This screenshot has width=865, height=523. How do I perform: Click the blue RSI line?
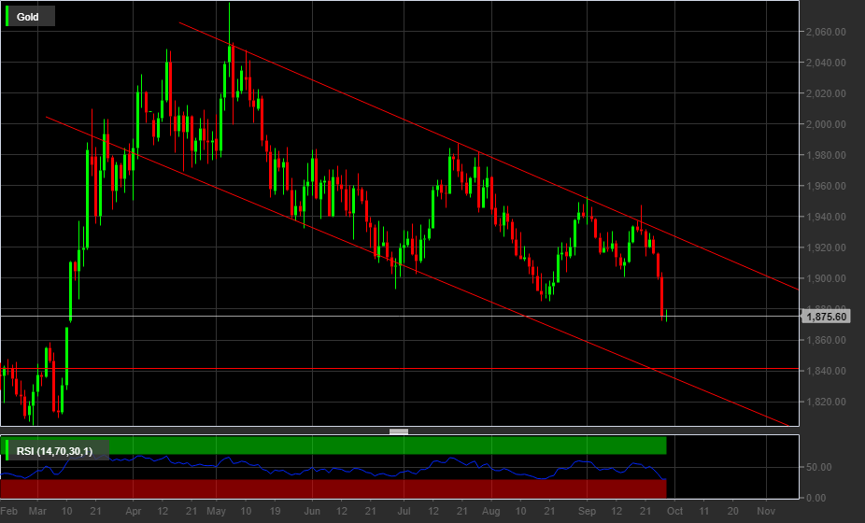[x=333, y=470]
